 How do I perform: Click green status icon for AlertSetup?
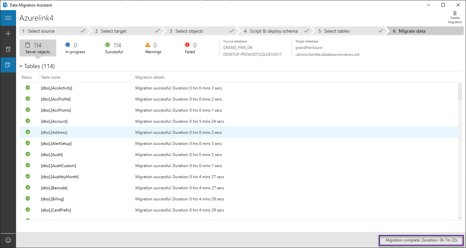(x=28, y=143)
